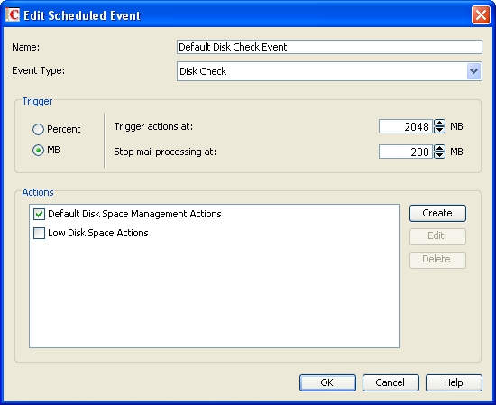Click the Name field containing Default Disk Check Event
Viewport: 496px width, 405px height.
(x=329, y=47)
